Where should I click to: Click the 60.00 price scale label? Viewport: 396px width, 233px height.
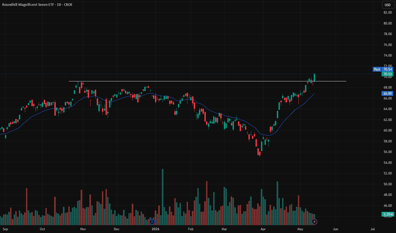click(x=388, y=130)
